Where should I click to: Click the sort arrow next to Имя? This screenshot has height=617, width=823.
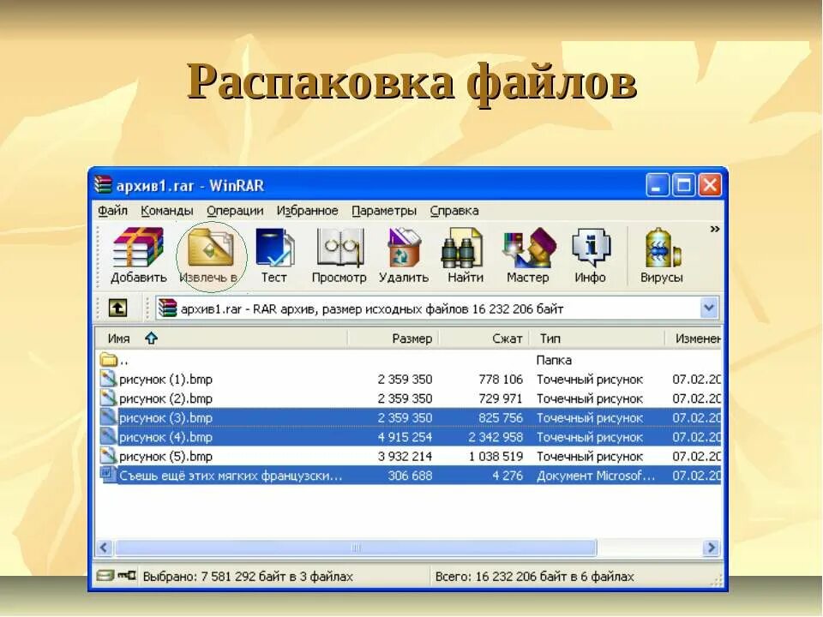tap(150, 338)
